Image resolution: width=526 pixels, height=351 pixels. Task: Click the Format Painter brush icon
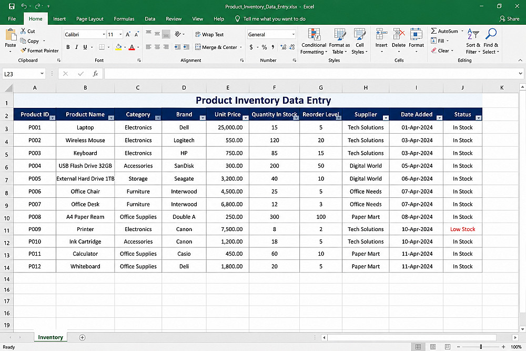pos(23,51)
